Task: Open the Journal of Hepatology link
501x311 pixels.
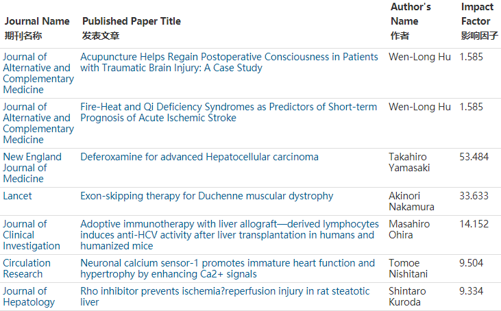Action: click(29, 297)
